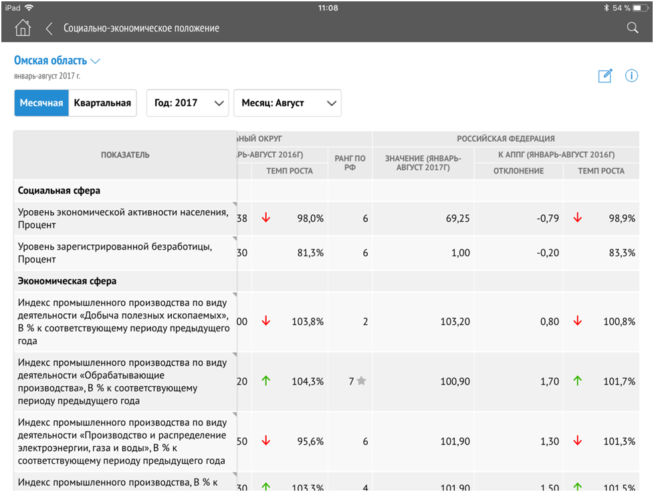Open the info circle icon
Image resolution: width=654 pixels, height=492 pixels.
pyautogui.click(x=631, y=76)
